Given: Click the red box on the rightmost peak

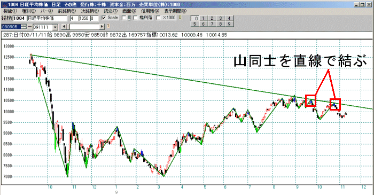Looking at the screenshot, I should [335, 104].
